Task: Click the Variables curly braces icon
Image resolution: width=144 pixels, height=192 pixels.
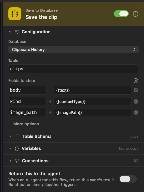Action: click(x=17, y=148)
